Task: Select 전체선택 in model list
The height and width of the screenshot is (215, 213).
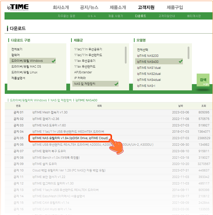Action: coord(143,50)
